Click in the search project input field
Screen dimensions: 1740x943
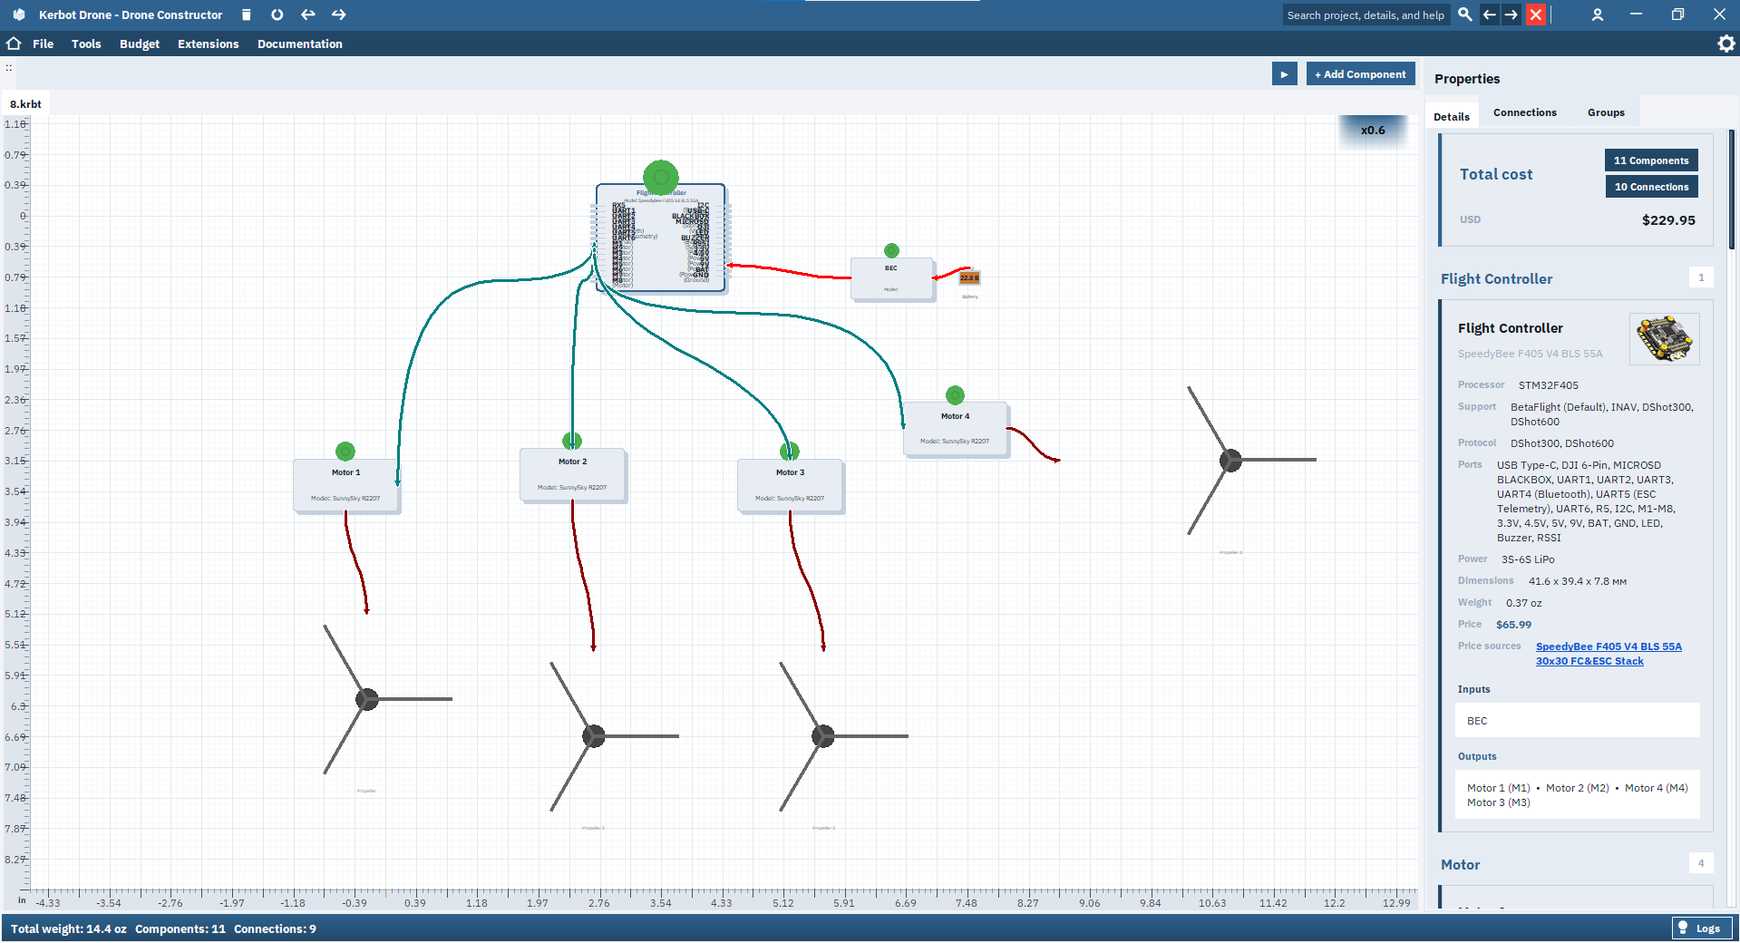pos(1366,15)
